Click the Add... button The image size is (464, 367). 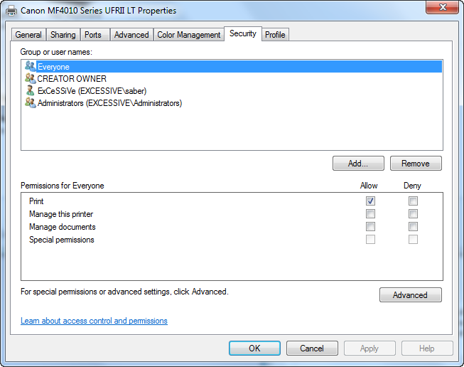coord(358,163)
